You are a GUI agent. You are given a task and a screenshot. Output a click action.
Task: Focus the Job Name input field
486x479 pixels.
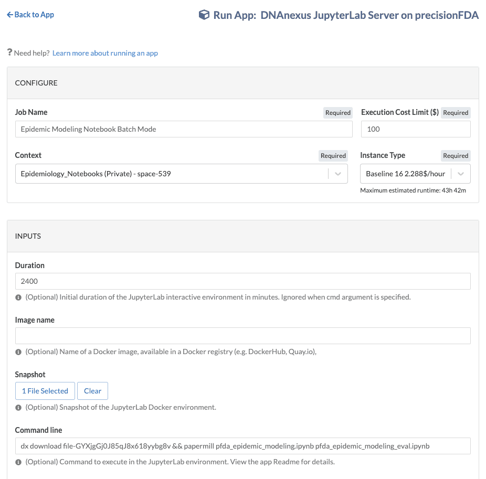click(x=184, y=129)
